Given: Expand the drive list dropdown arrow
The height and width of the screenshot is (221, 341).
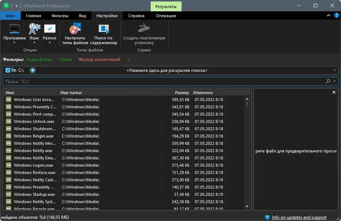Looking at the screenshot, I should (x=335, y=71).
